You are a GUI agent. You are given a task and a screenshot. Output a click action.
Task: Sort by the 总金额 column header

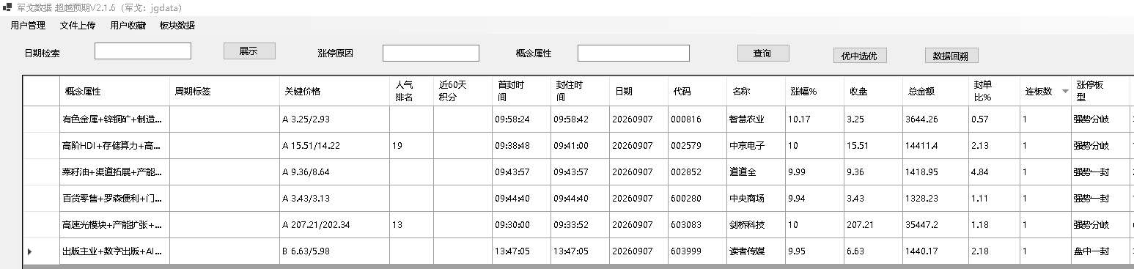pos(935,92)
